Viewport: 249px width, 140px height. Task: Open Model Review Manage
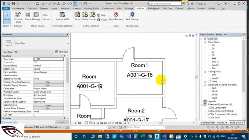pyautogui.click(x=36, y=16)
